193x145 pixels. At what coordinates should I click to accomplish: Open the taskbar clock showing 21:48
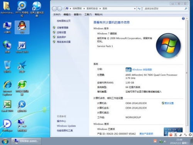pos(179,142)
